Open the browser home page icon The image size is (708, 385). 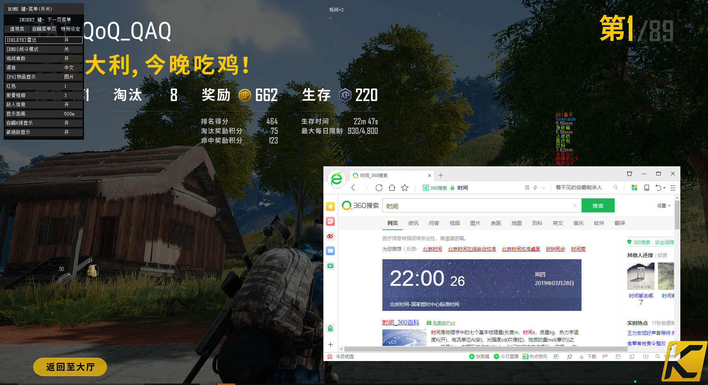[392, 188]
